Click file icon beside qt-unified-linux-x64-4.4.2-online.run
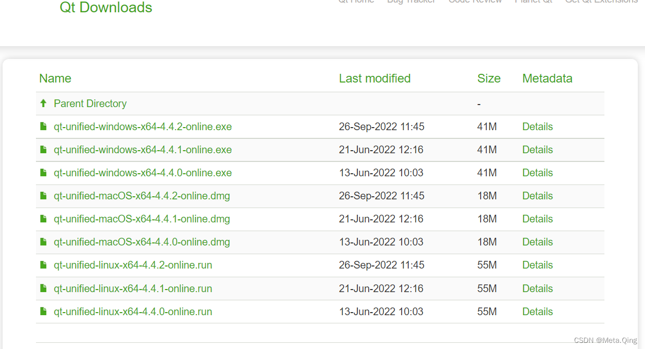The width and height of the screenshot is (645, 349). pyautogui.click(x=44, y=265)
